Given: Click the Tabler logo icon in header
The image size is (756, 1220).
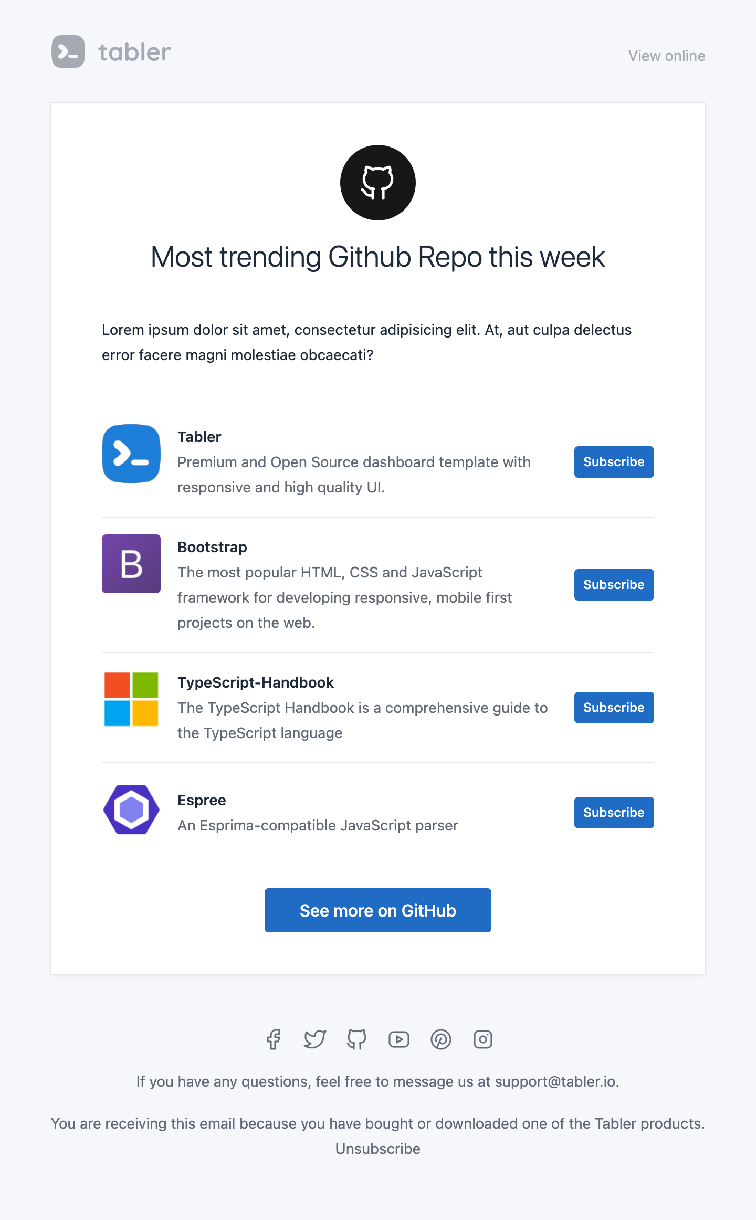Looking at the screenshot, I should (68, 51).
